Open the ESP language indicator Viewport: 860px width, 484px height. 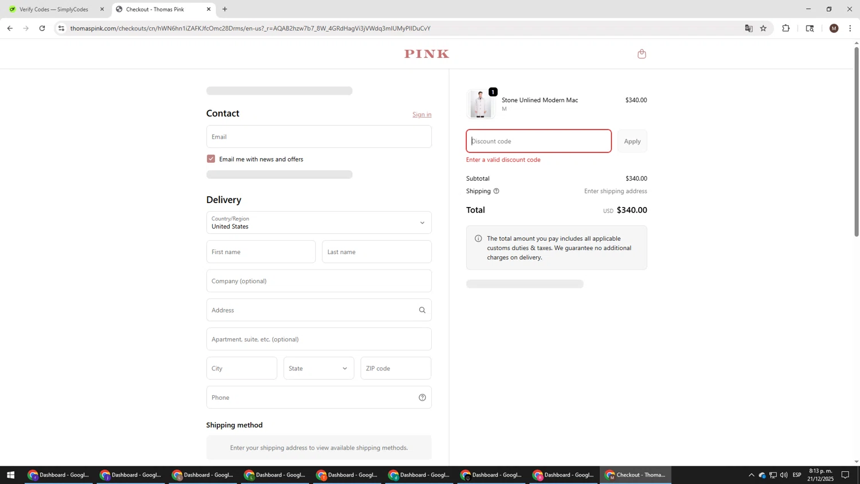(797, 475)
